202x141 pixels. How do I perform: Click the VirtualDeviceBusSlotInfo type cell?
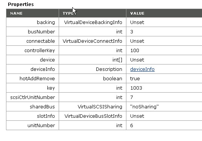pos(93,116)
